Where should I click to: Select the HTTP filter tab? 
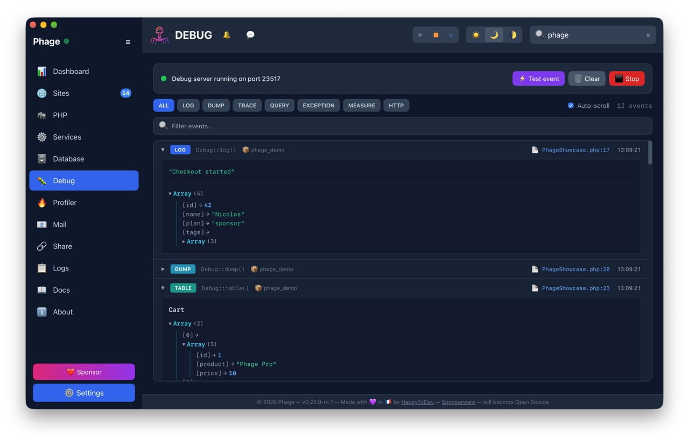tap(396, 106)
